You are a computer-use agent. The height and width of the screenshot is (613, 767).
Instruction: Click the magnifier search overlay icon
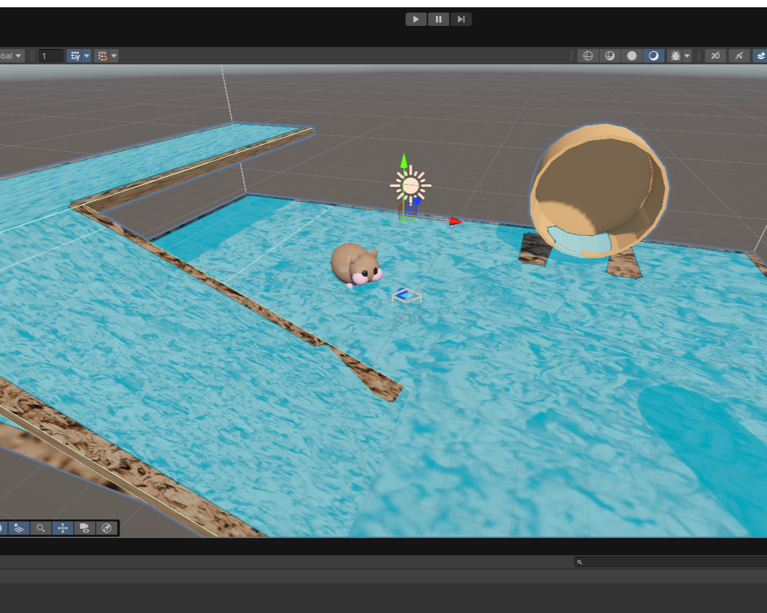[41, 528]
